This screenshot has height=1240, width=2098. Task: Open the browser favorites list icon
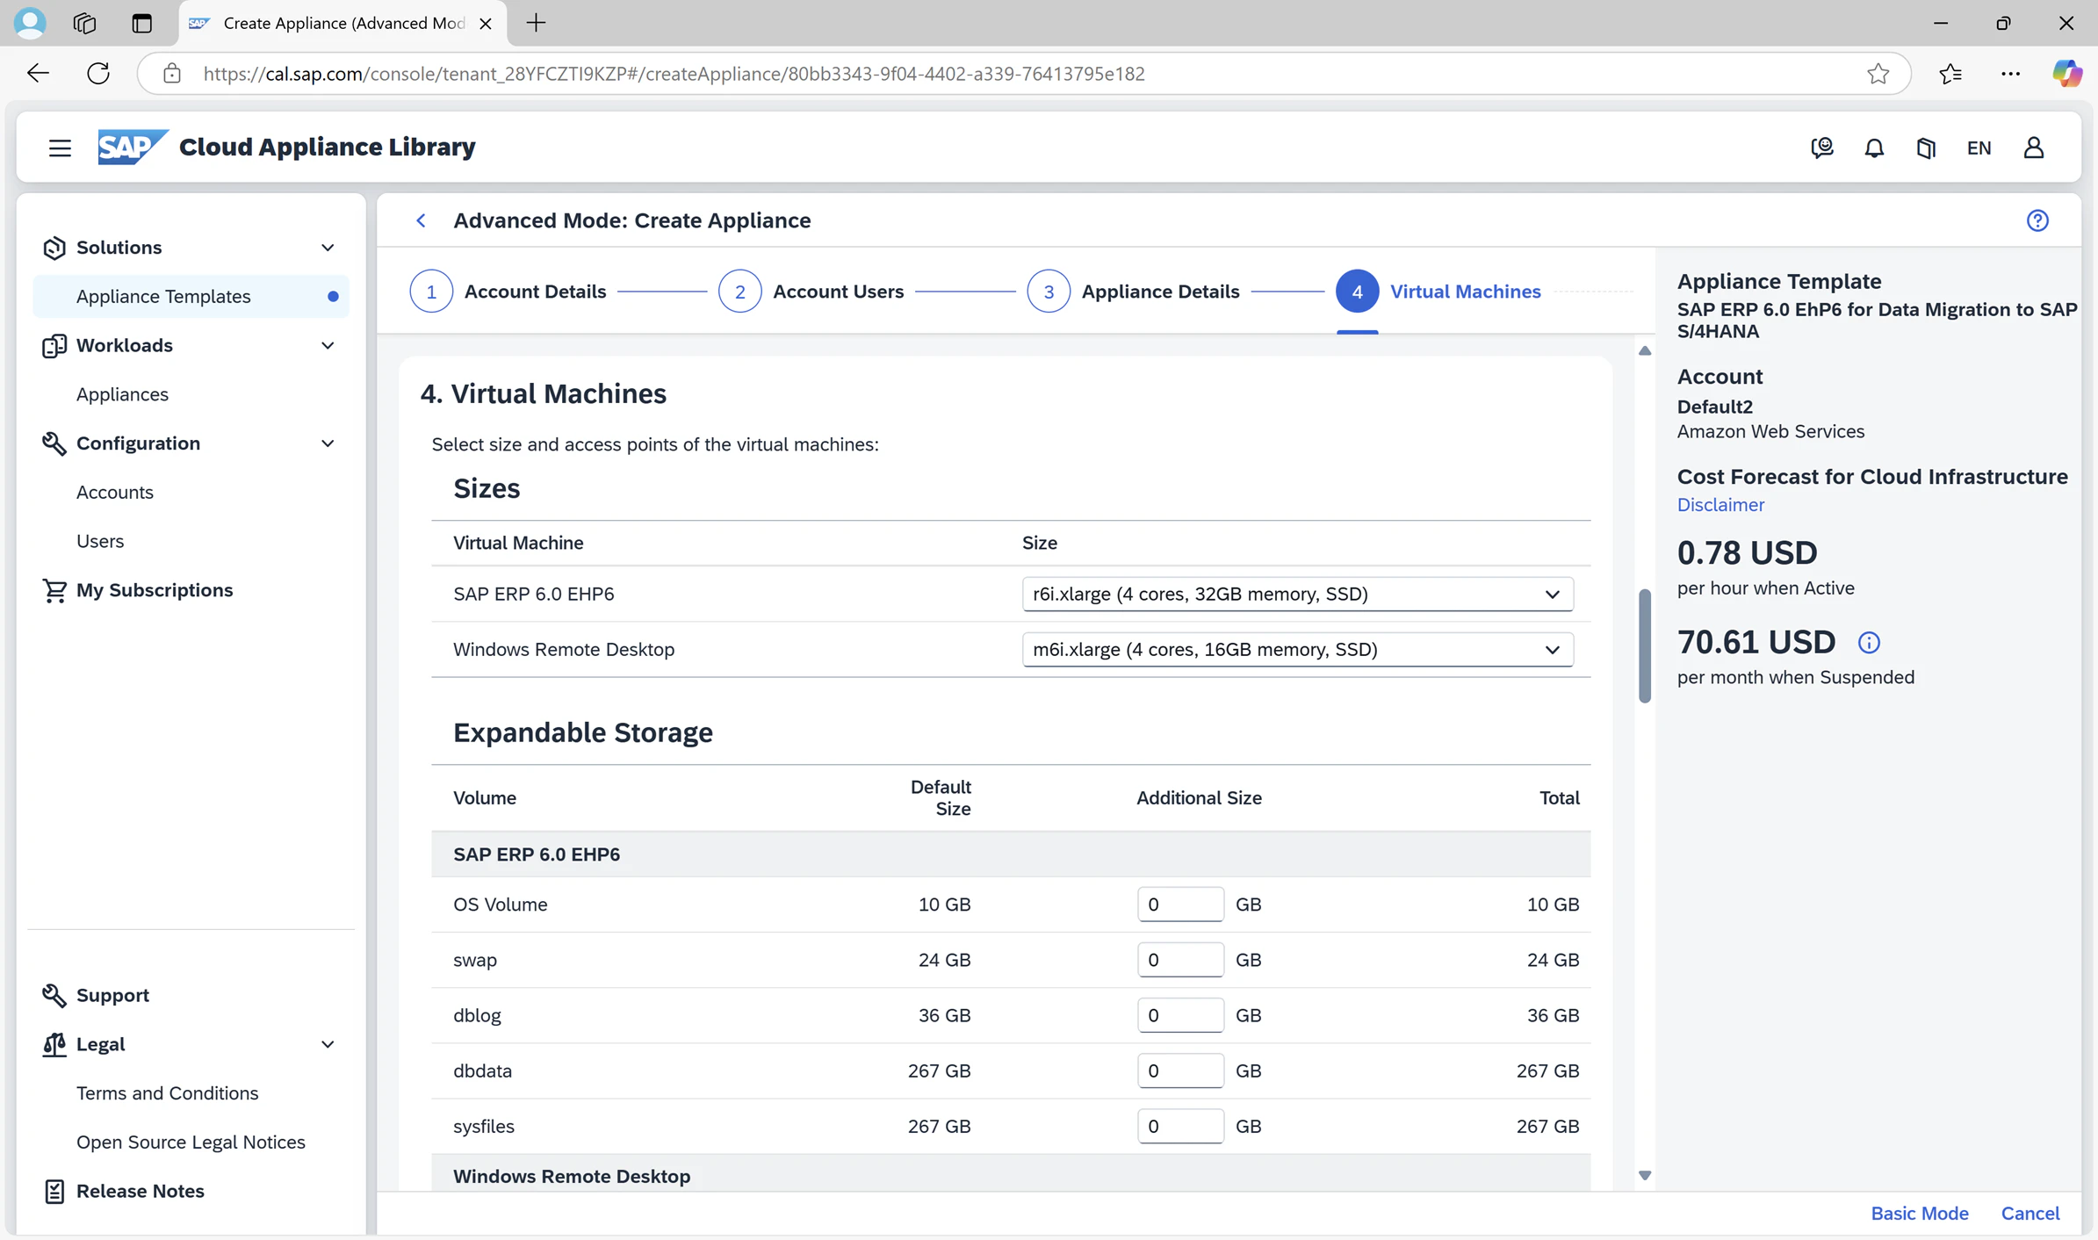(x=1950, y=74)
